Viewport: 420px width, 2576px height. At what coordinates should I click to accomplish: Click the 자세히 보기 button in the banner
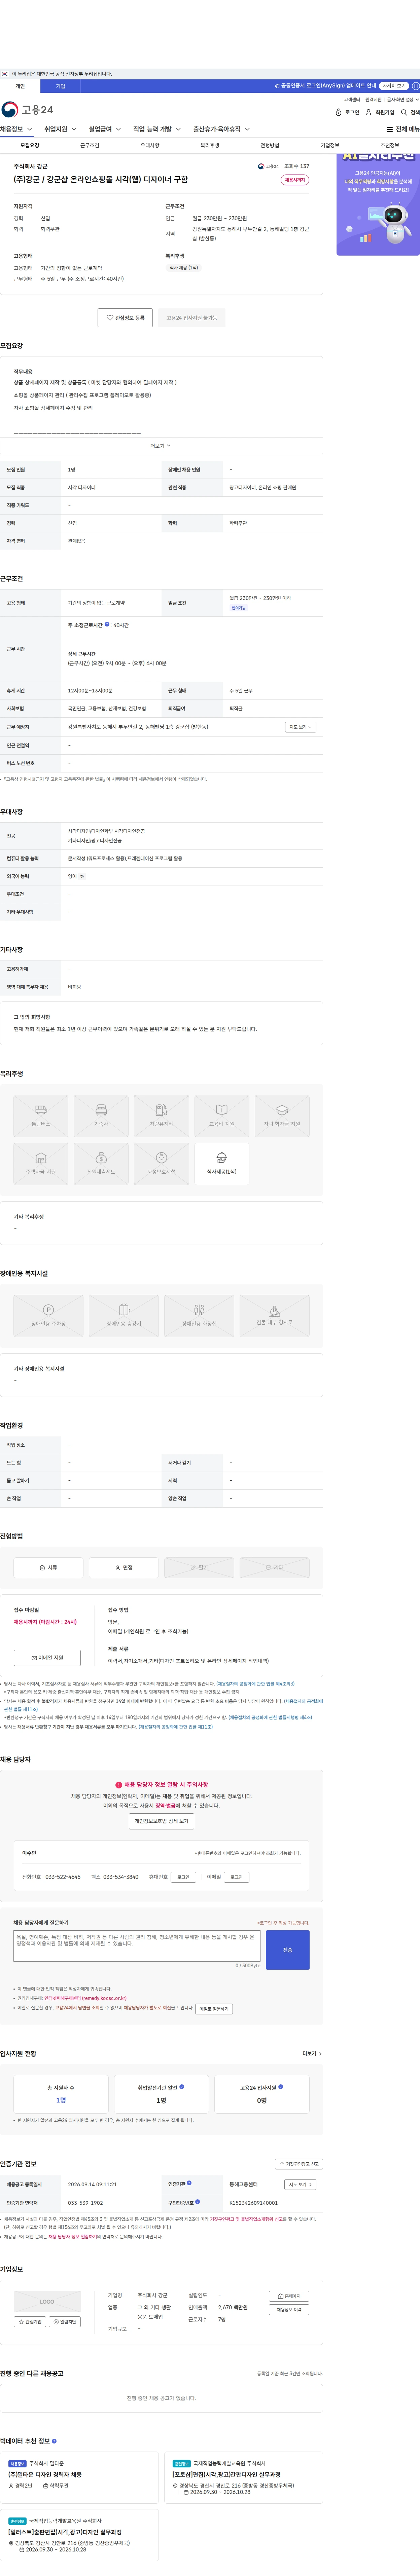tap(394, 86)
